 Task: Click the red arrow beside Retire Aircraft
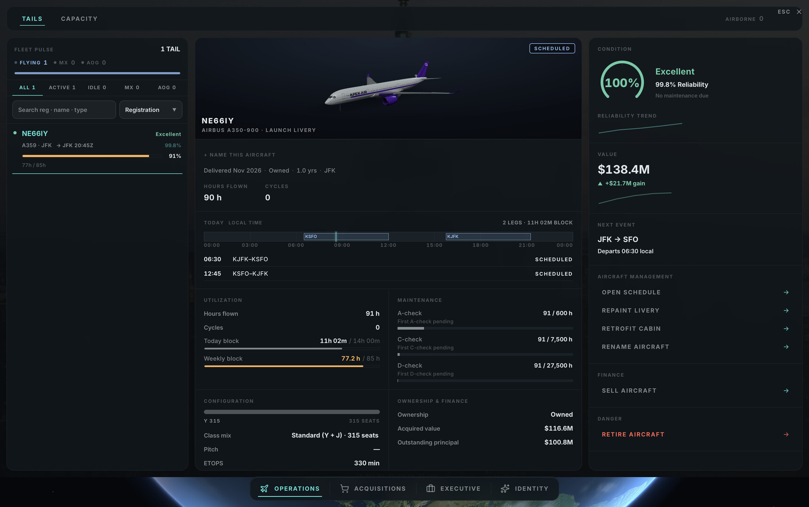786,435
